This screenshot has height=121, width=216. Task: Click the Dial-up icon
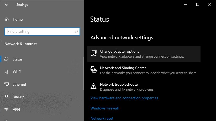(x=7, y=97)
